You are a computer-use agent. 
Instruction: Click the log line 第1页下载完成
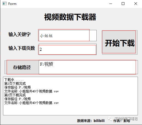15,84
